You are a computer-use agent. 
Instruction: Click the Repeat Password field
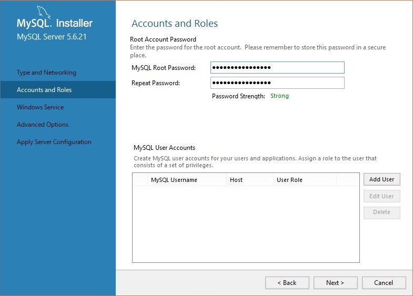[277, 83]
